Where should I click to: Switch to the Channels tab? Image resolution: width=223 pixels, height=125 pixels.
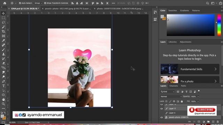pyautogui.click(x=174, y=86)
